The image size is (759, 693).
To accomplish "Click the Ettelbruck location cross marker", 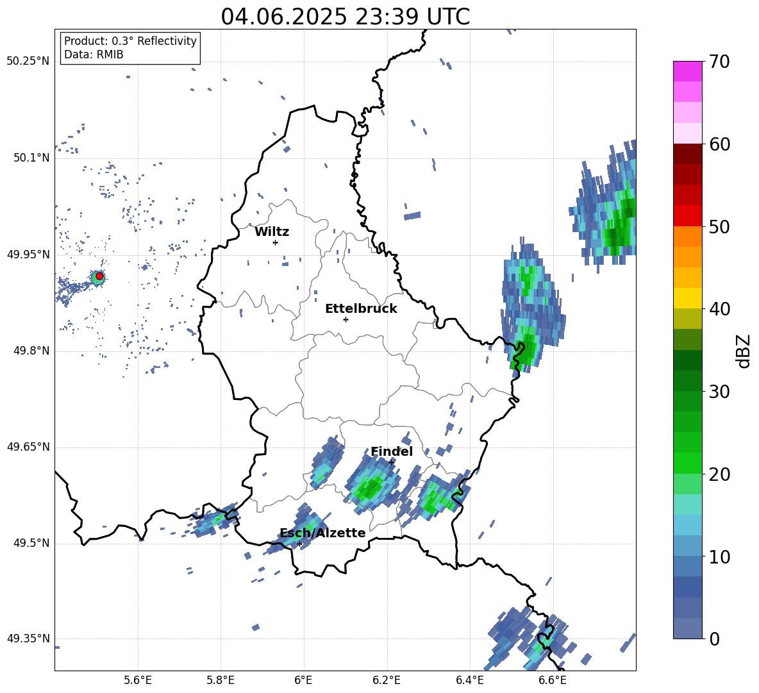I will tap(346, 319).
